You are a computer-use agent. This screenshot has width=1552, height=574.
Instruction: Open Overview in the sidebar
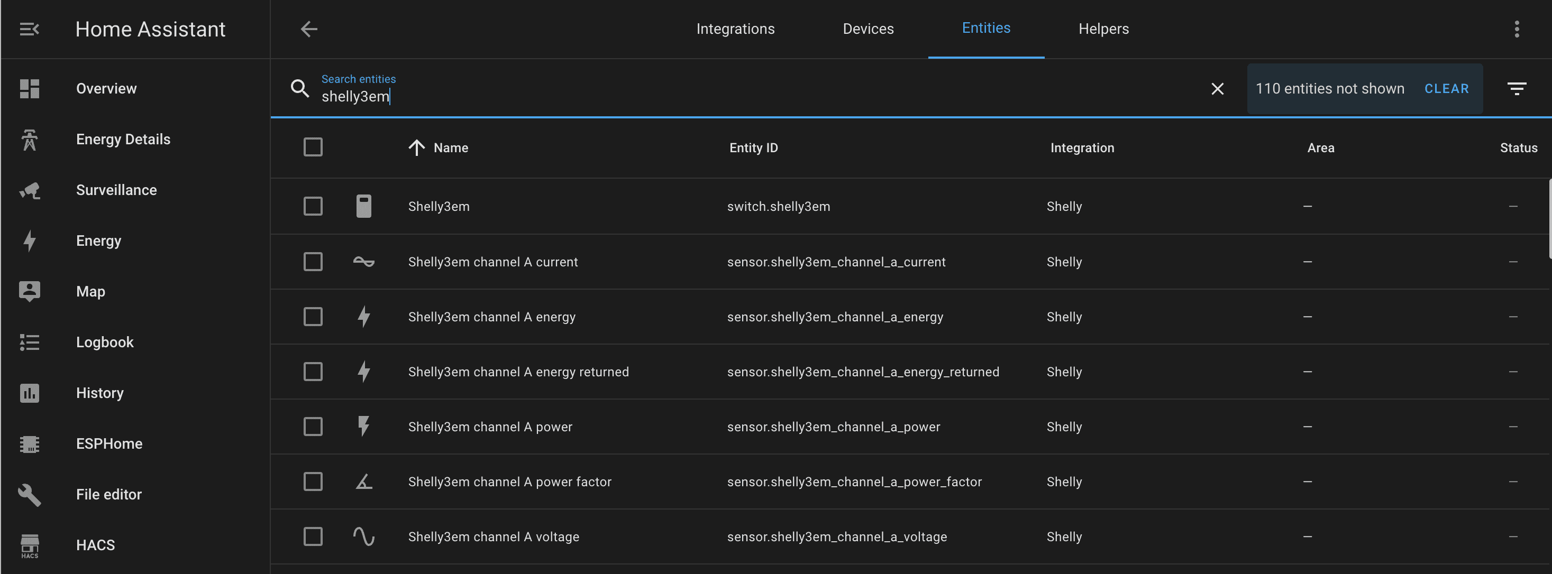(x=106, y=89)
